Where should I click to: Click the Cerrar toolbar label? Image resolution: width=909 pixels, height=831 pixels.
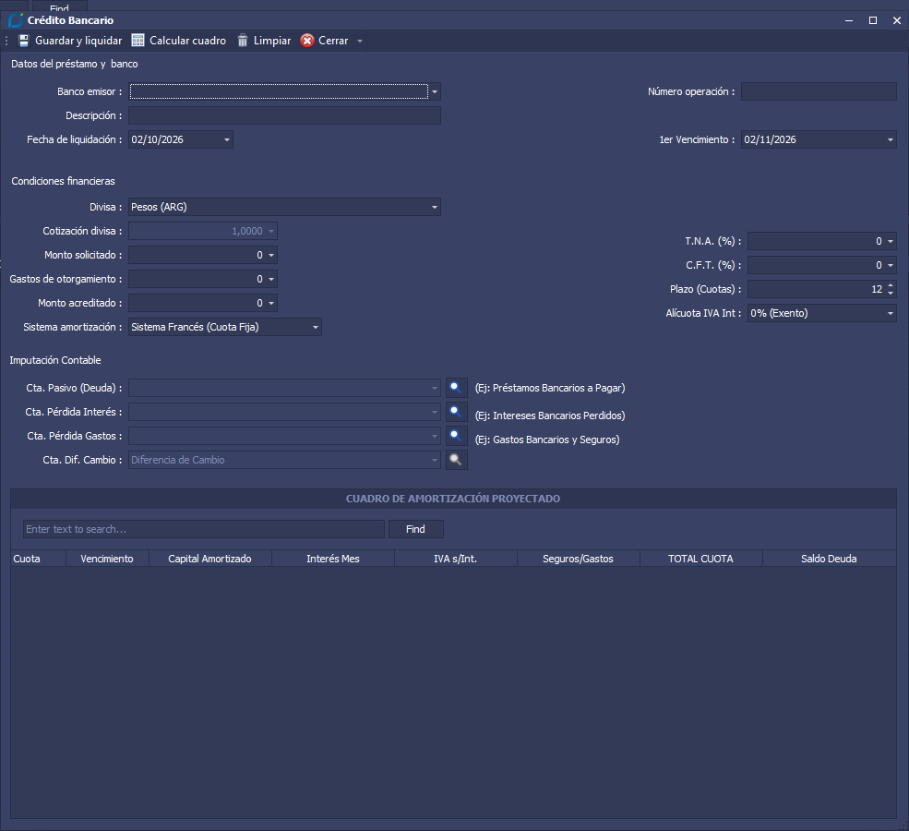pyautogui.click(x=333, y=41)
